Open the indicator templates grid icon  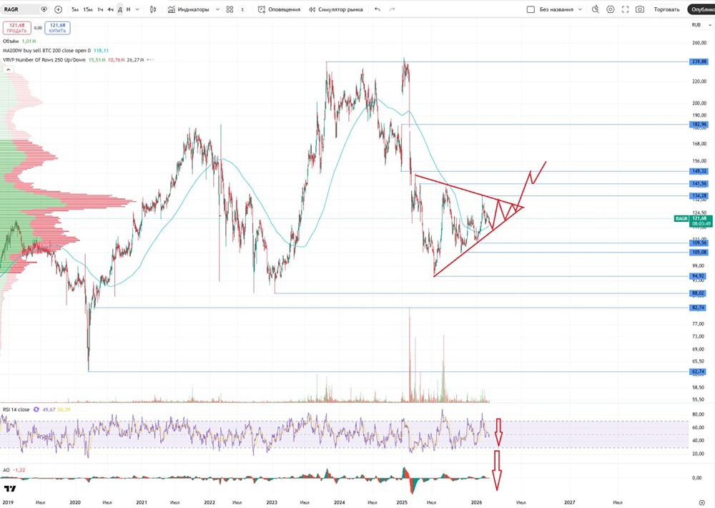coord(230,9)
